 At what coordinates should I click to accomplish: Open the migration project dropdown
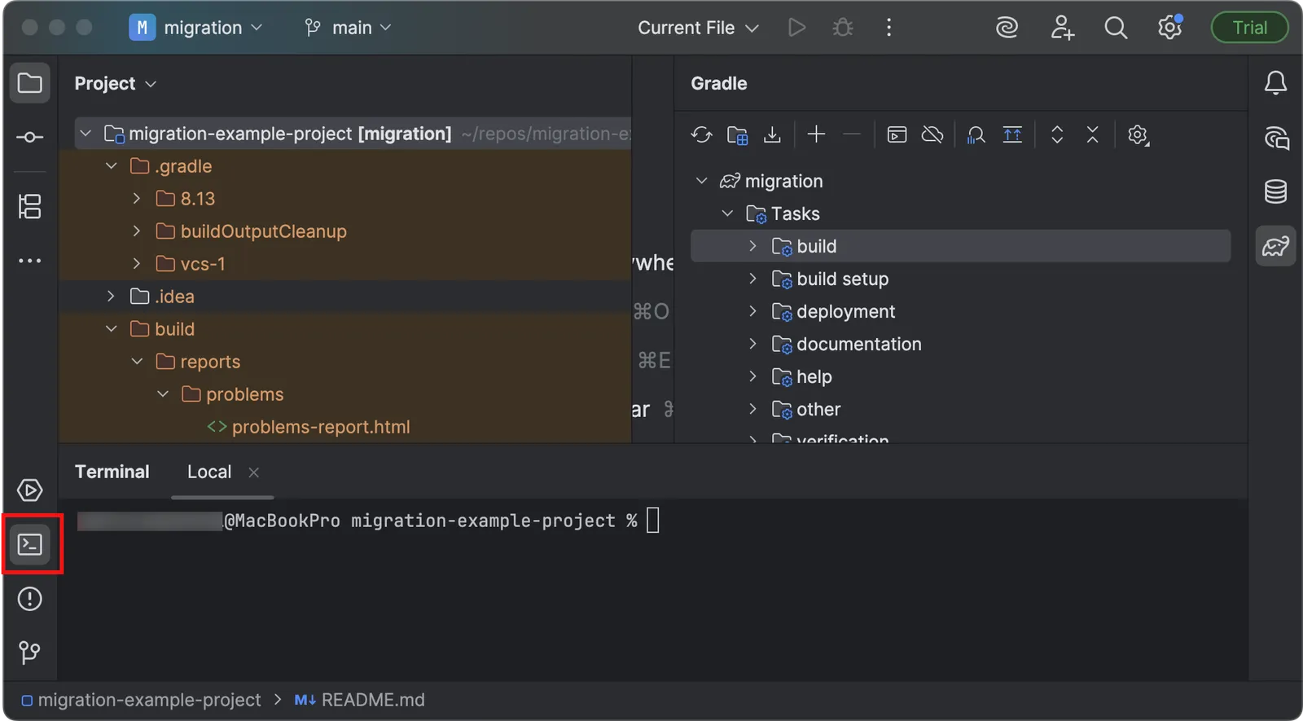coord(196,28)
